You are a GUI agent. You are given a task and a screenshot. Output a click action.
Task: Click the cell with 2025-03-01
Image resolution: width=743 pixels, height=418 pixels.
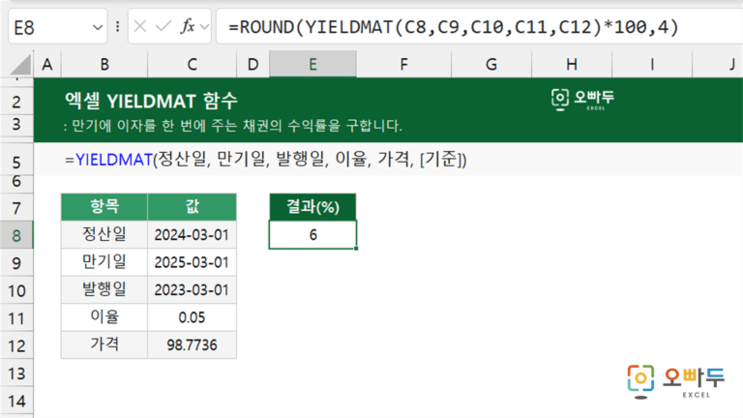pos(192,262)
